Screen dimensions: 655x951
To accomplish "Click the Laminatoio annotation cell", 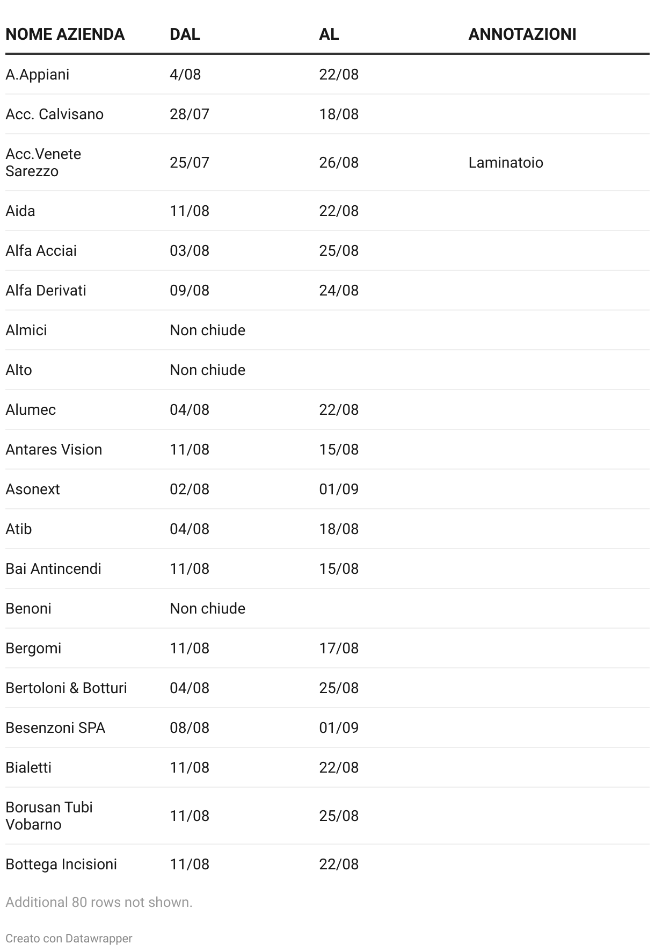I will 505,162.
